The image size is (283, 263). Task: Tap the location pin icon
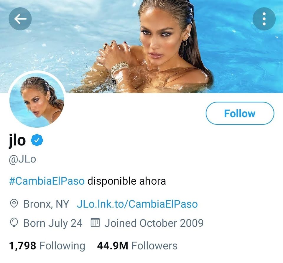pyautogui.click(x=14, y=204)
